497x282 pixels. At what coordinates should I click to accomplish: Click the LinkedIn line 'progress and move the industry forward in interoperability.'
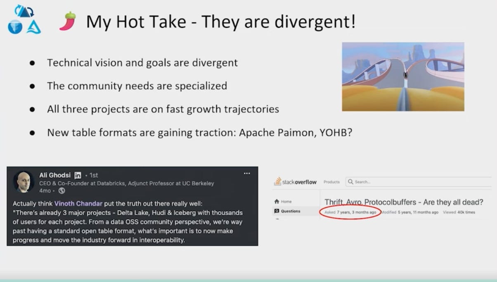[x=98, y=240]
